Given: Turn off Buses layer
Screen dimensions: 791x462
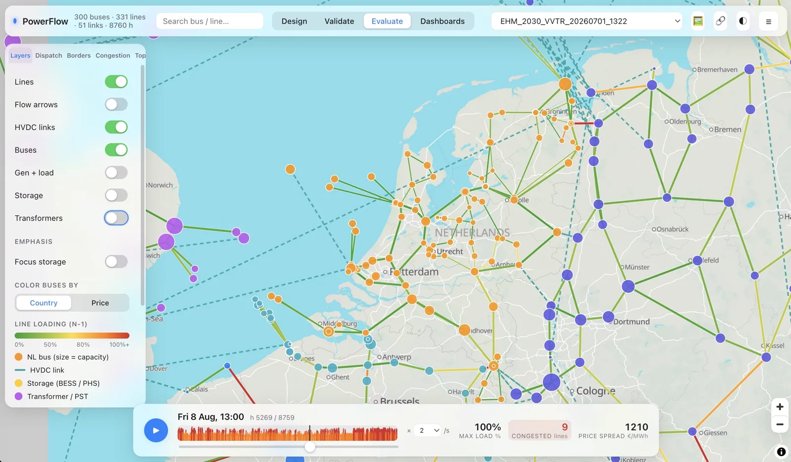Looking at the screenshot, I should click(x=116, y=150).
